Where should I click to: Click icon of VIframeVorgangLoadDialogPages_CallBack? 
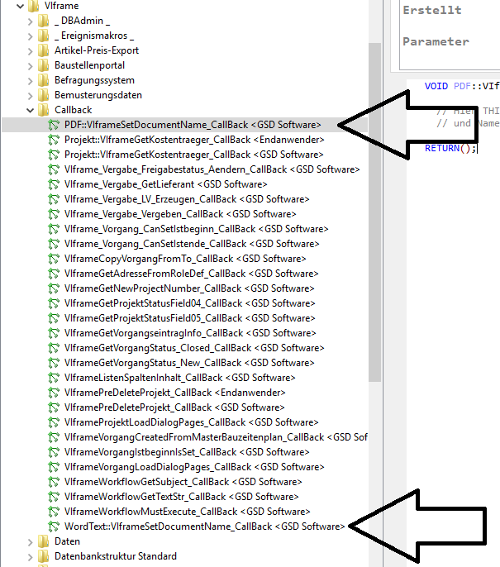pyautogui.click(x=54, y=467)
